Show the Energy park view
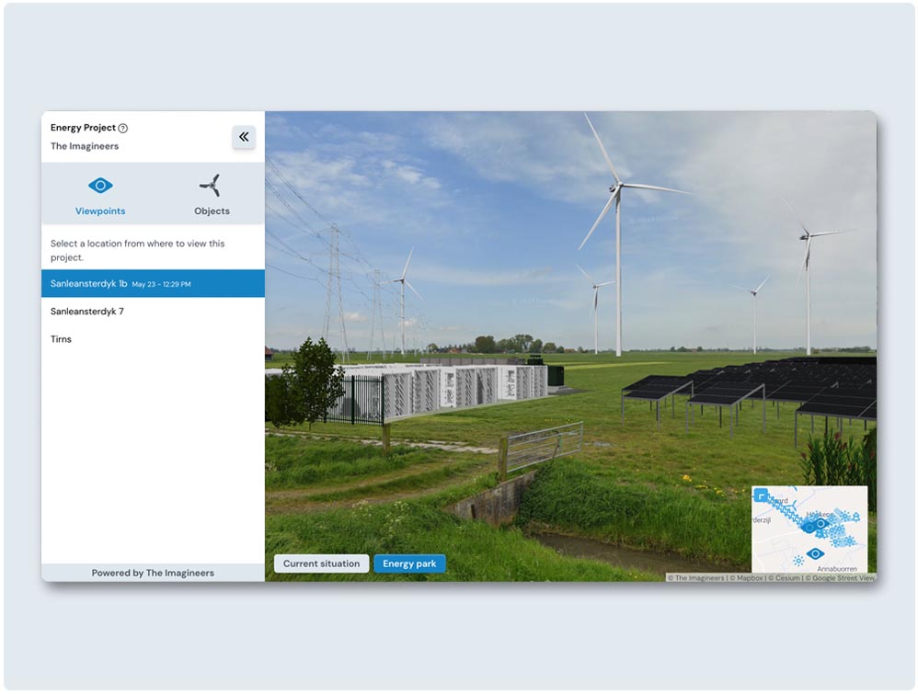918x694 pixels. [409, 563]
